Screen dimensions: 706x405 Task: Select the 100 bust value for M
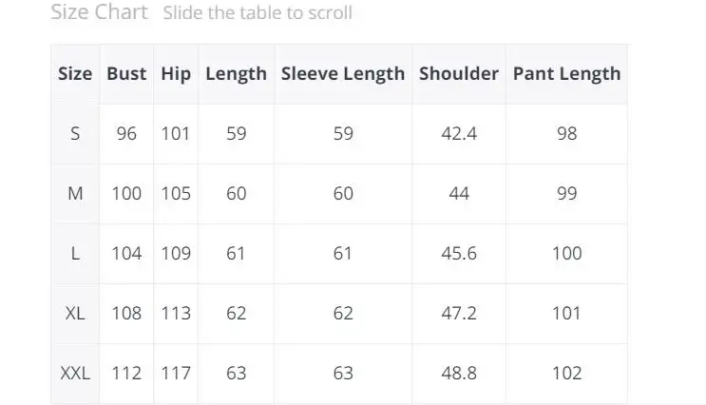click(x=126, y=194)
